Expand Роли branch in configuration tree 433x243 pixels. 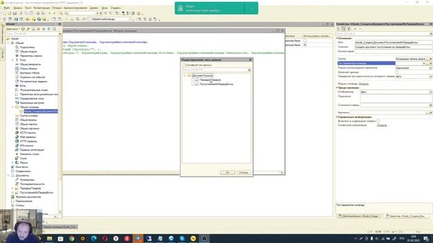coord(12,60)
